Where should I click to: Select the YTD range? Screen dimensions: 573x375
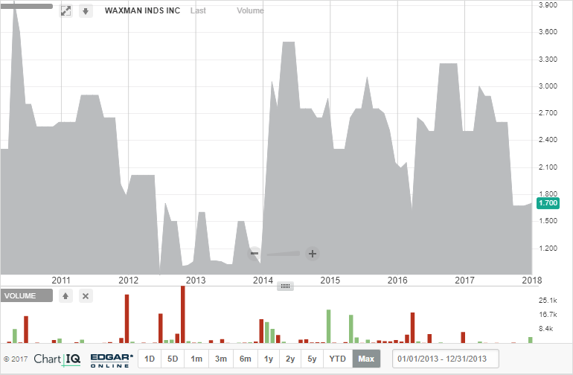click(338, 359)
